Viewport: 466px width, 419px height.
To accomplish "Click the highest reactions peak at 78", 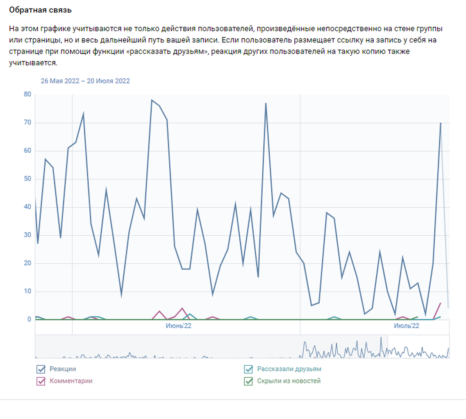I will [x=152, y=100].
